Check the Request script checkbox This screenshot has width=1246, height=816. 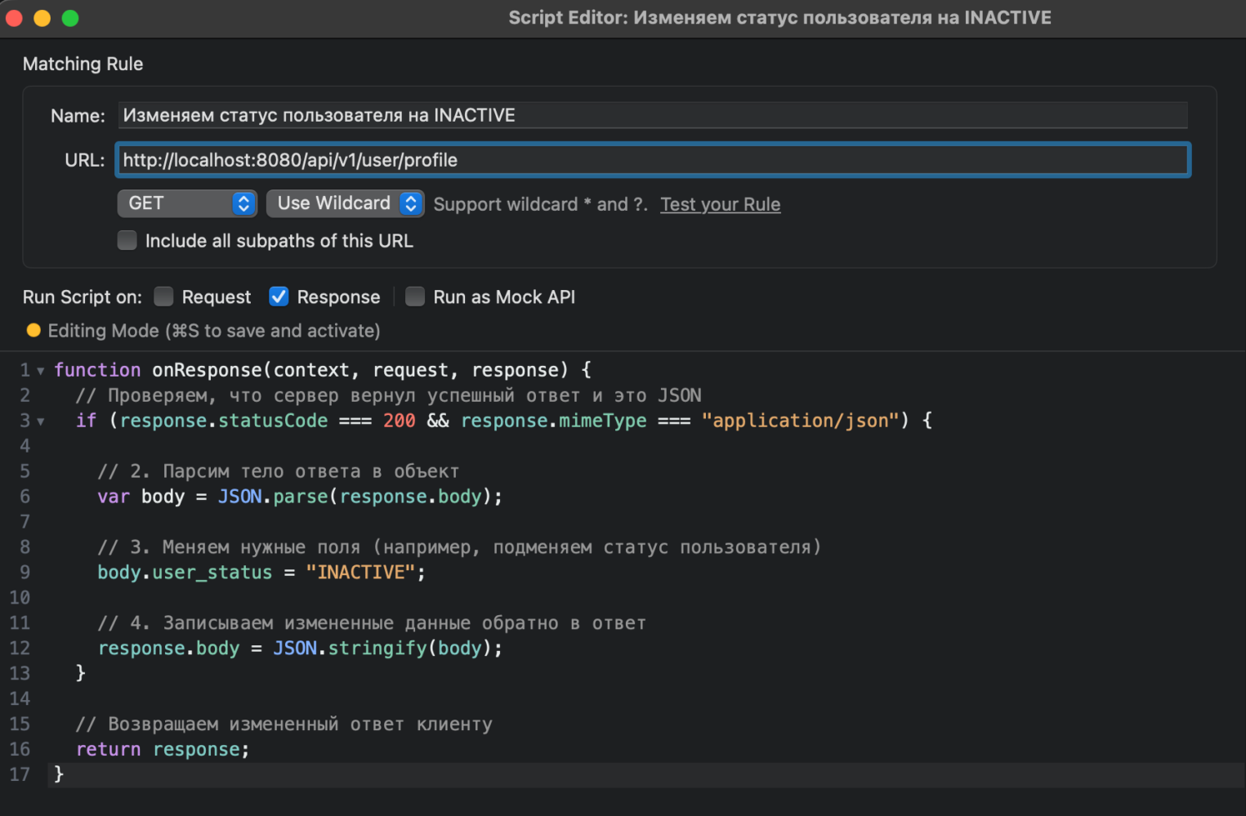click(x=163, y=297)
